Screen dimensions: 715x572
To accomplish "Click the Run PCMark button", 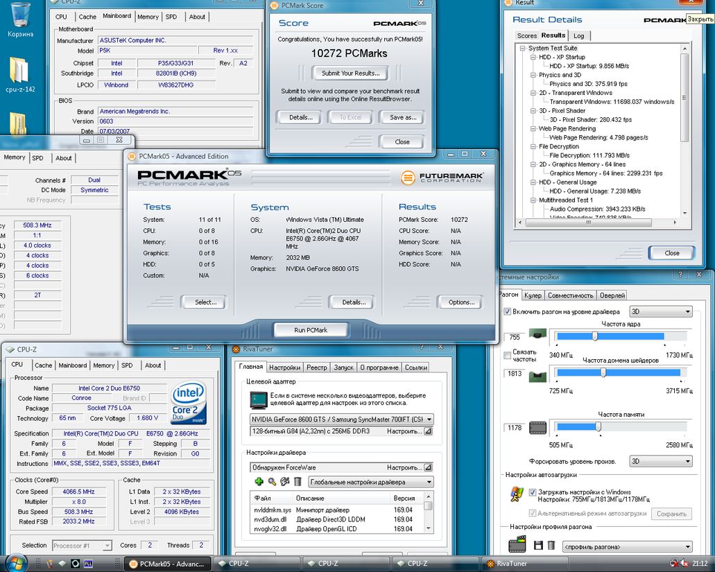I will pos(311,330).
